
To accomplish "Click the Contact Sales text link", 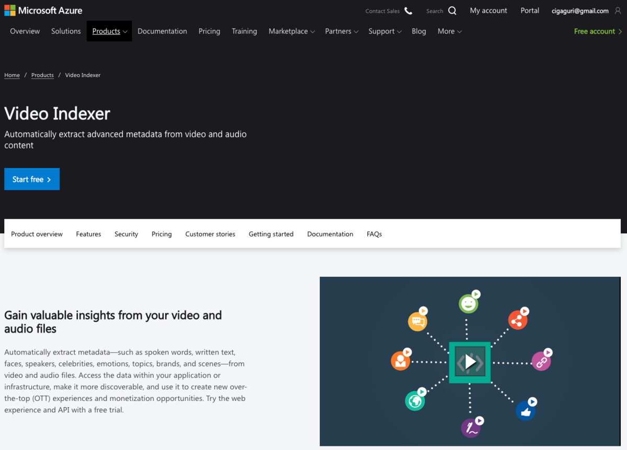I will coord(382,11).
